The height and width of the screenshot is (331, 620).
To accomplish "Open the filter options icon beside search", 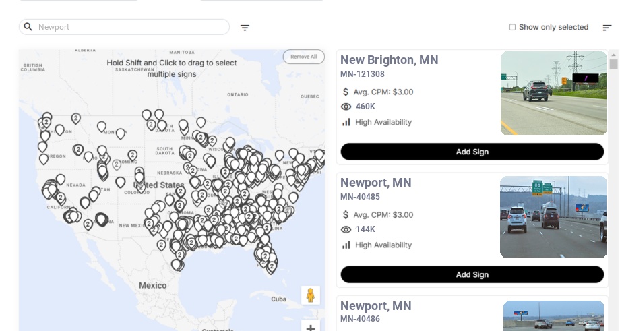I will click(245, 28).
